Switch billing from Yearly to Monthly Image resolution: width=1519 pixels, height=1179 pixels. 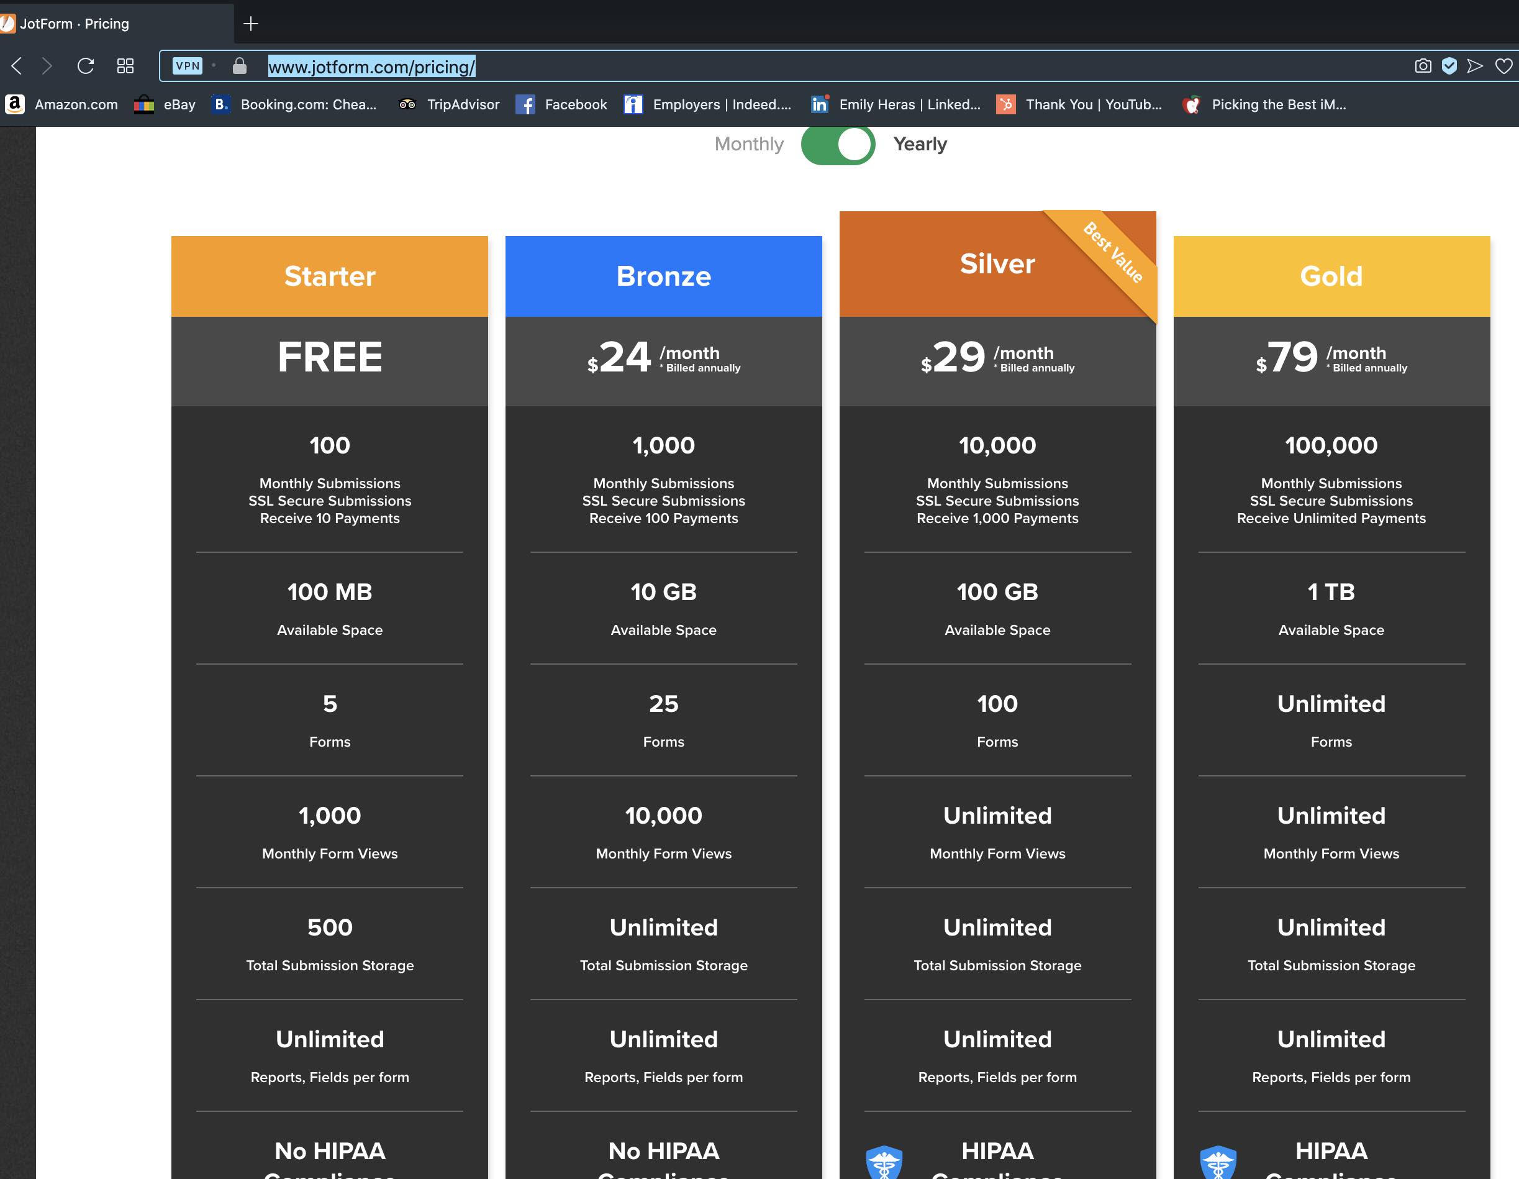pyautogui.click(x=837, y=144)
